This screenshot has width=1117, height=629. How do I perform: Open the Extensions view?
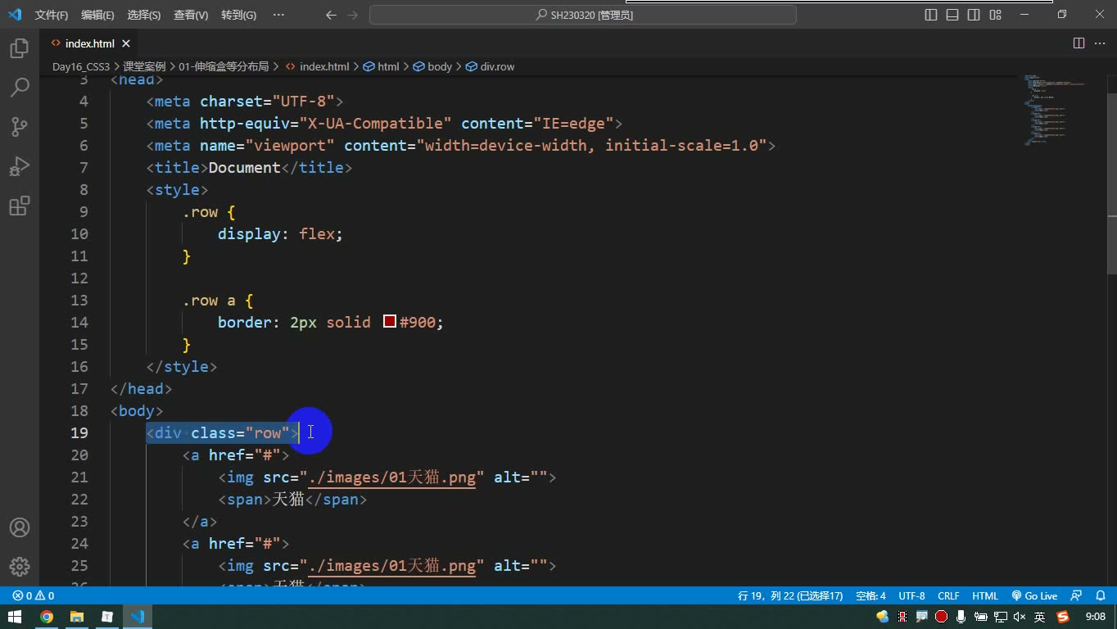[x=20, y=205]
